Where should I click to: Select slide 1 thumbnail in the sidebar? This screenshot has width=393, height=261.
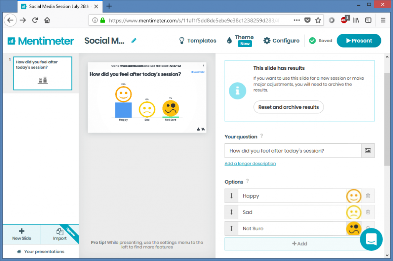tap(43, 73)
